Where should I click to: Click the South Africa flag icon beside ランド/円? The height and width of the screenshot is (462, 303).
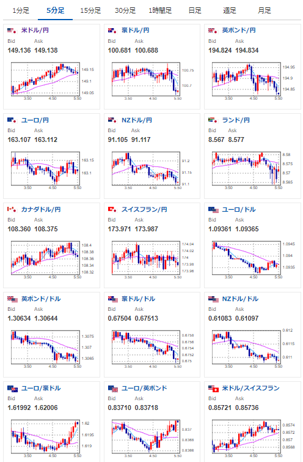(x=213, y=120)
